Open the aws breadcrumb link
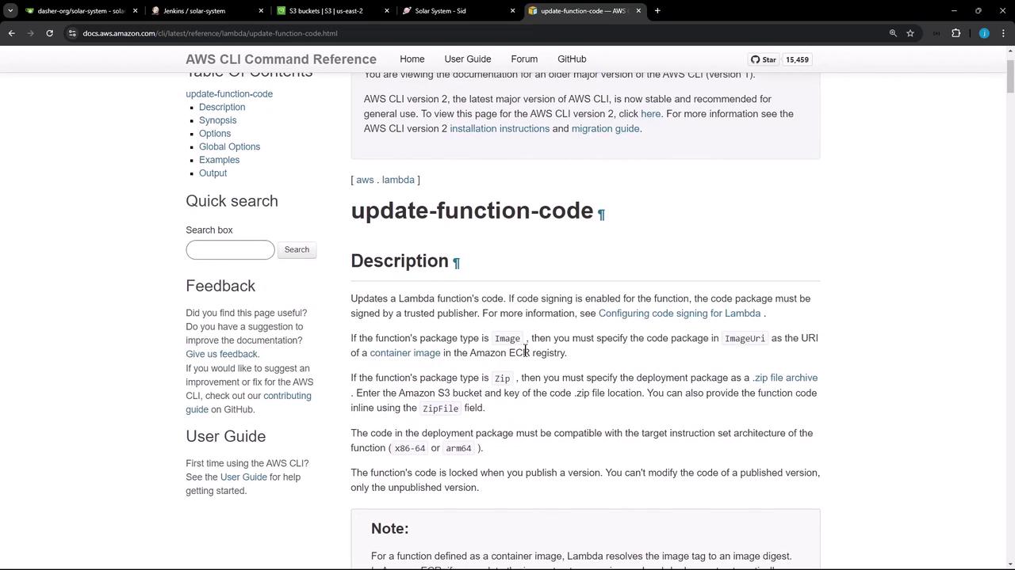Image resolution: width=1015 pixels, height=570 pixels. (365, 180)
